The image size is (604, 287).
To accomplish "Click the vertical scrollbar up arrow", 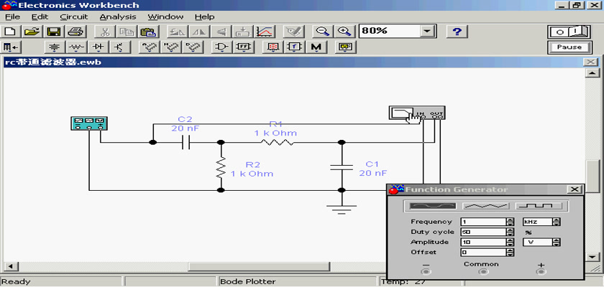I will tap(592, 73).
